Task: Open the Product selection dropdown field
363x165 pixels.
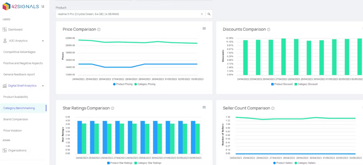Action: pyautogui.click(x=128, y=14)
